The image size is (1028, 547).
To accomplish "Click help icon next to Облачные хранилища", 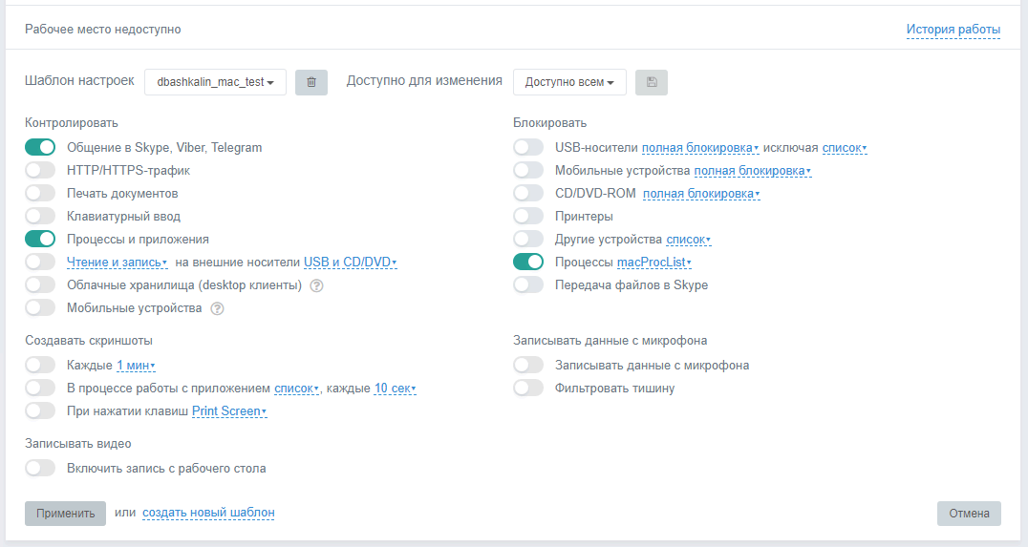I will (x=316, y=285).
